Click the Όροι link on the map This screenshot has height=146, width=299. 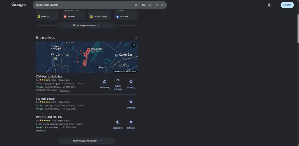click(134, 71)
